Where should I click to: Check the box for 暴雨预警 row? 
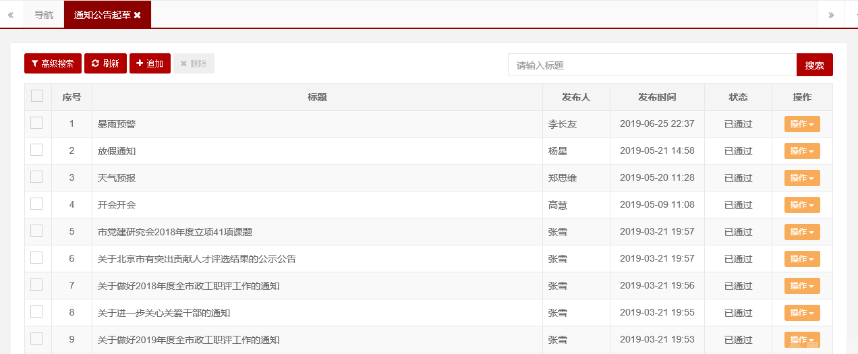click(36, 123)
